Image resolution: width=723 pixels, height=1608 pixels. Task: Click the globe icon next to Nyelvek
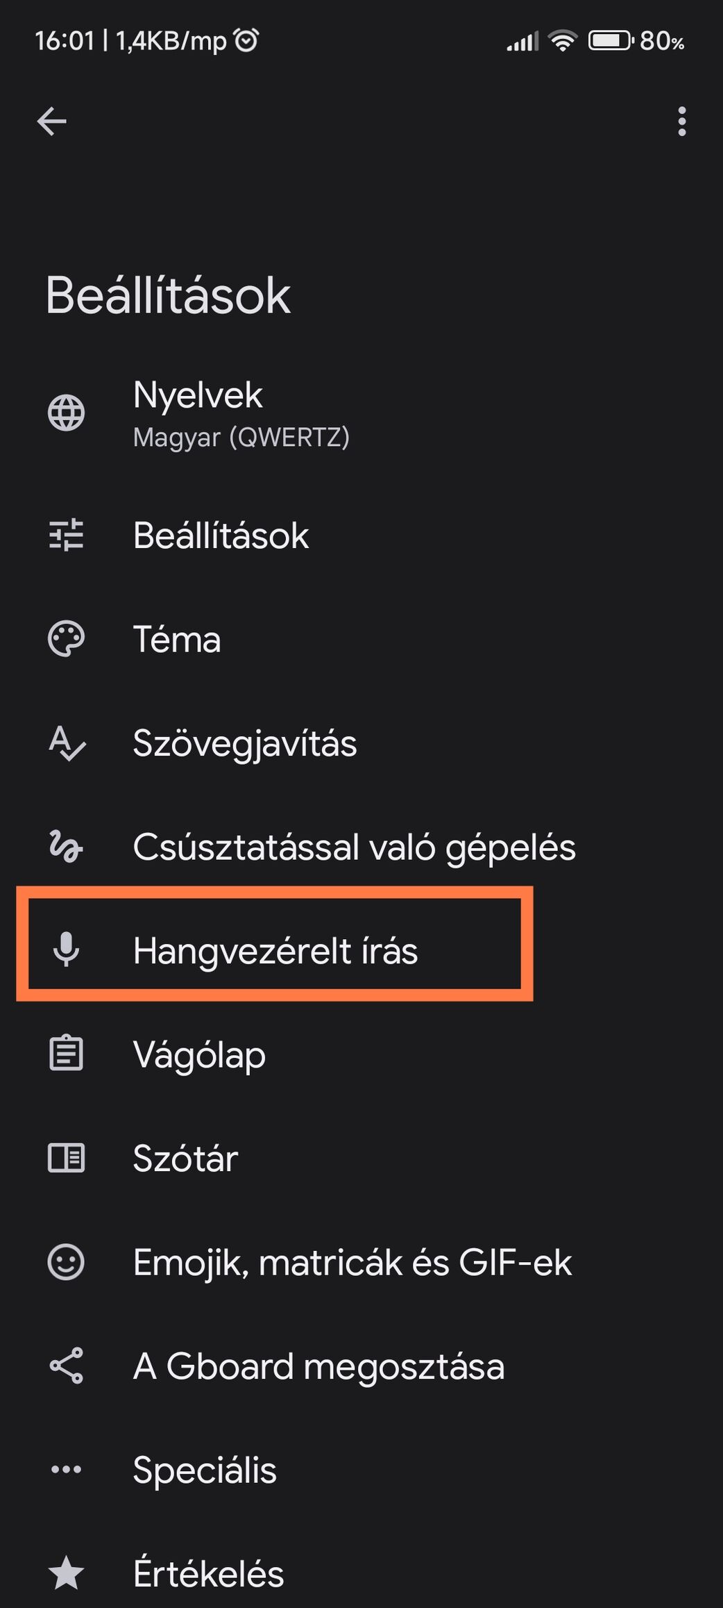click(66, 413)
